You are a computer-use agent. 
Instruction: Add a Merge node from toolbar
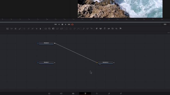45,29
